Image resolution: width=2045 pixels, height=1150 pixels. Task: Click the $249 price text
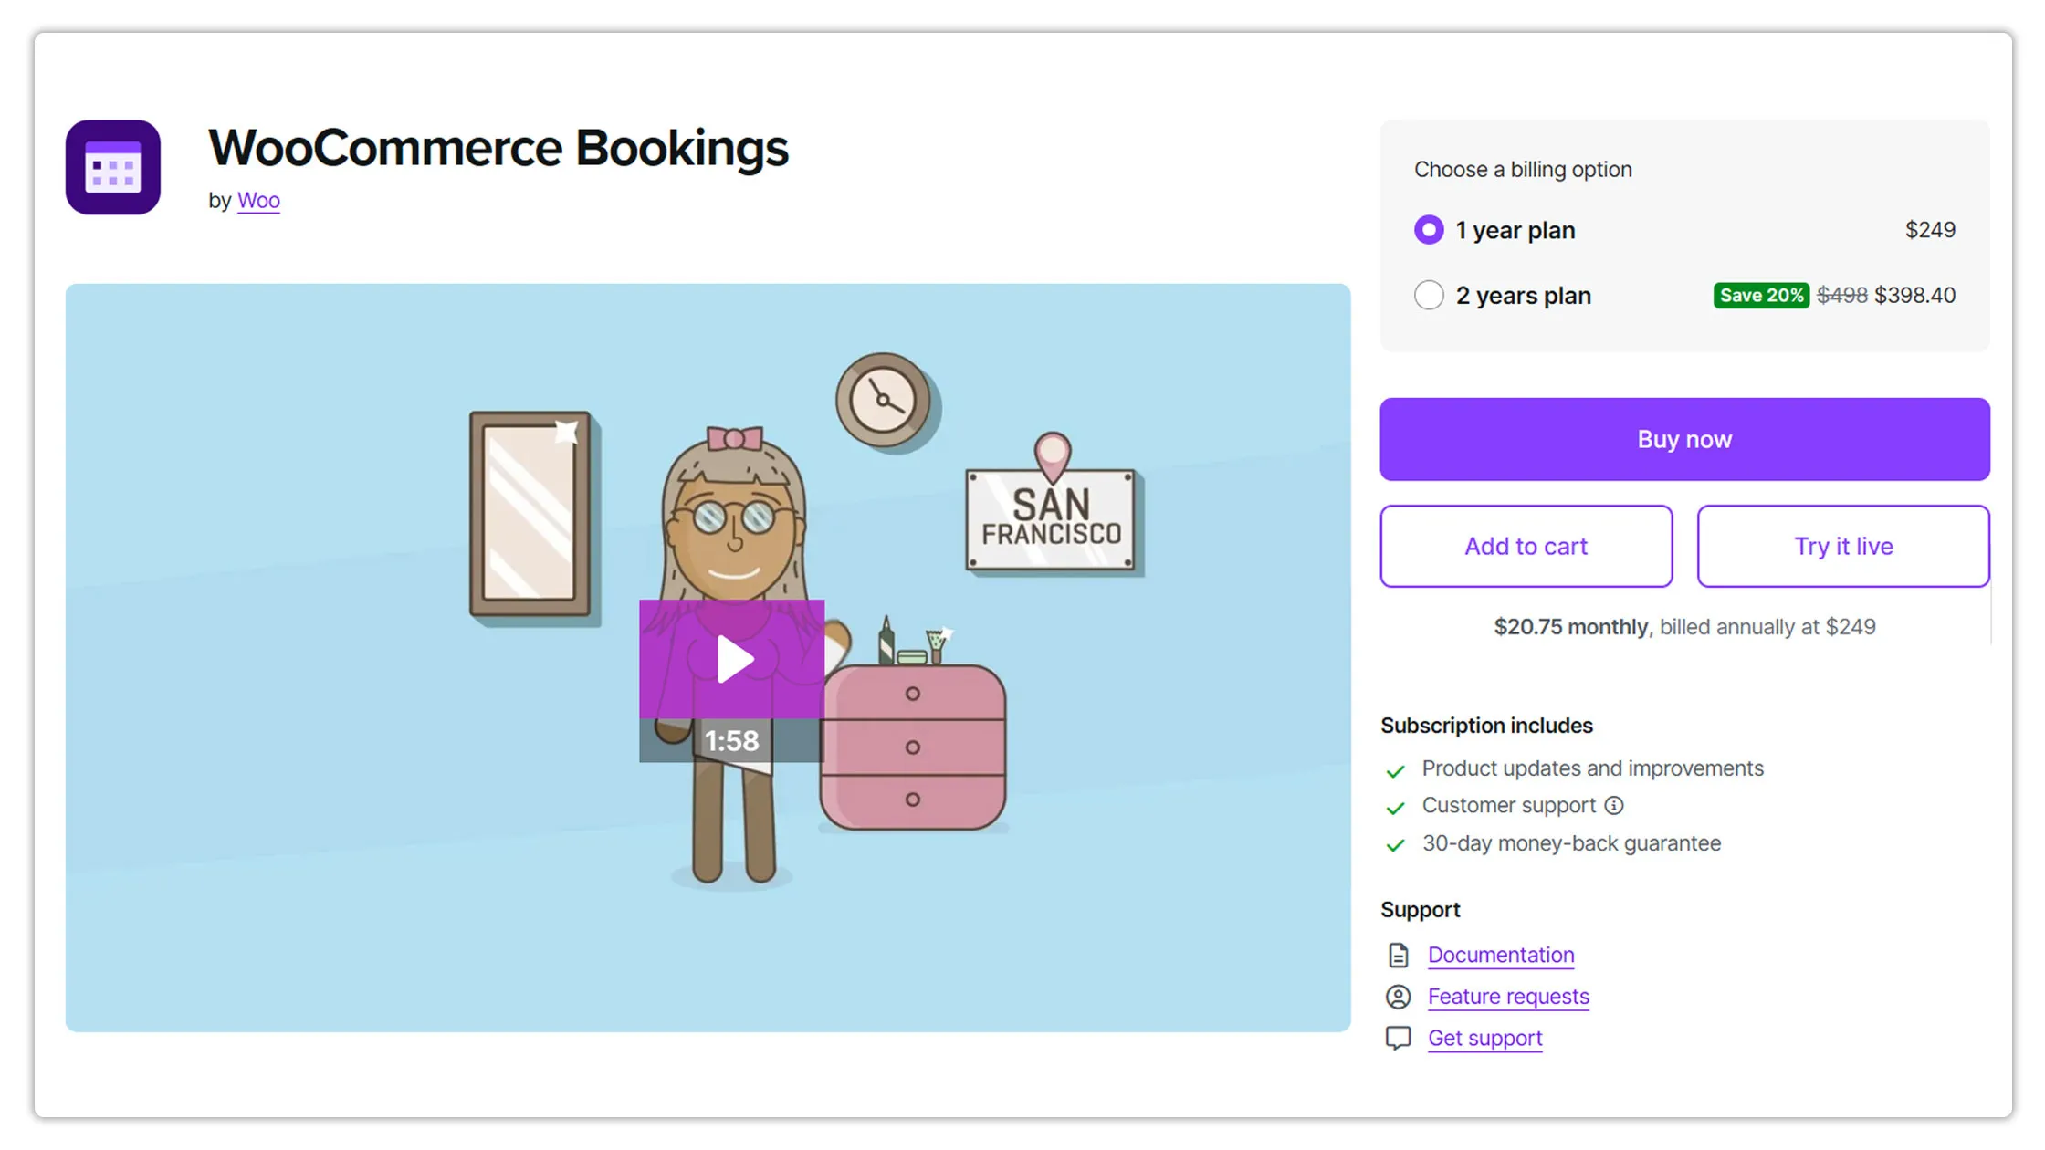(1930, 230)
